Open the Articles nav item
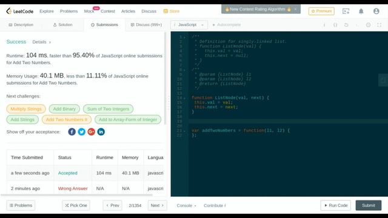This screenshot has width=388, height=218. pos(128,11)
